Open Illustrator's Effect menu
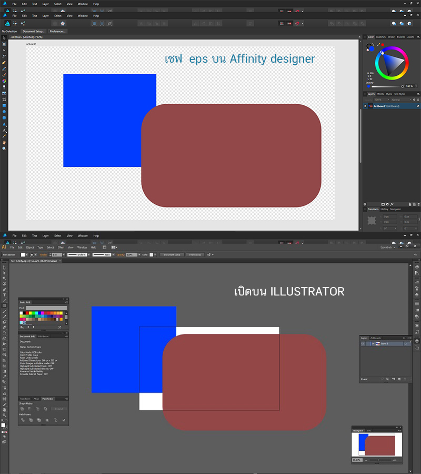 point(61,248)
